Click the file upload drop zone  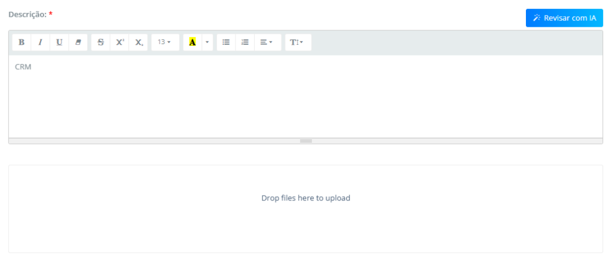click(305, 209)
